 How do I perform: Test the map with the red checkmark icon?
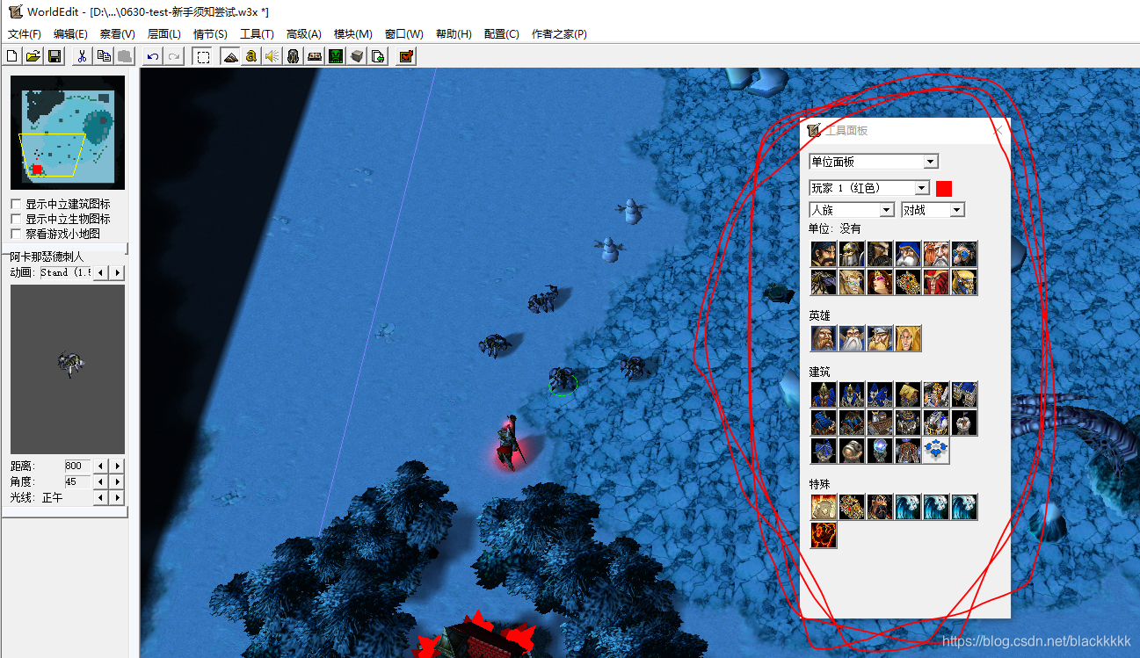tap(405, 56)
